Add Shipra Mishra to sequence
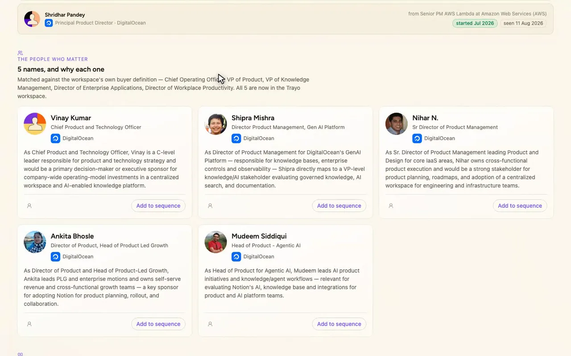 pos(339,206)
